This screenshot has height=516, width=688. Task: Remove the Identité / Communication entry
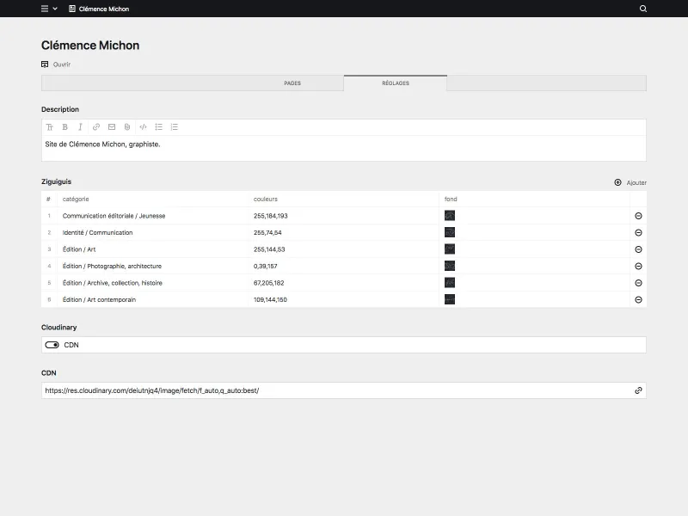(x=637, y=232)
